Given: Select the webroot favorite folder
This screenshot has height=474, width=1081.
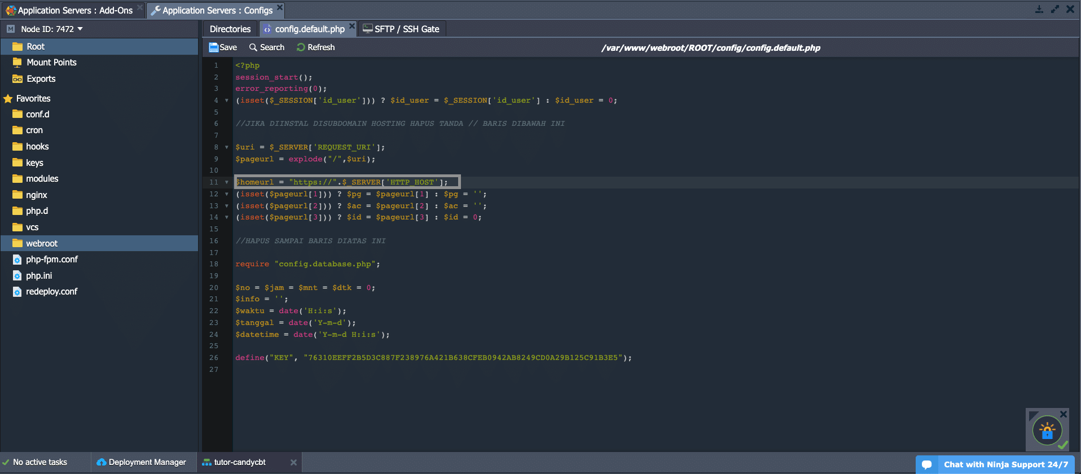Looking at the screenshot, I should coord(99,243).
